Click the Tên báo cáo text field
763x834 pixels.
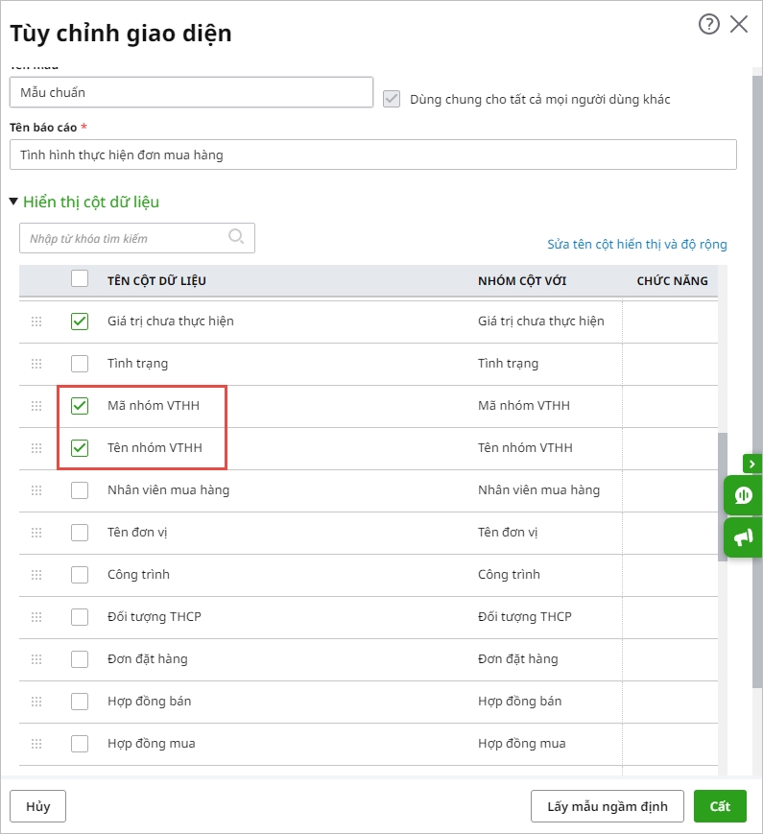click(x=372, y=155)
